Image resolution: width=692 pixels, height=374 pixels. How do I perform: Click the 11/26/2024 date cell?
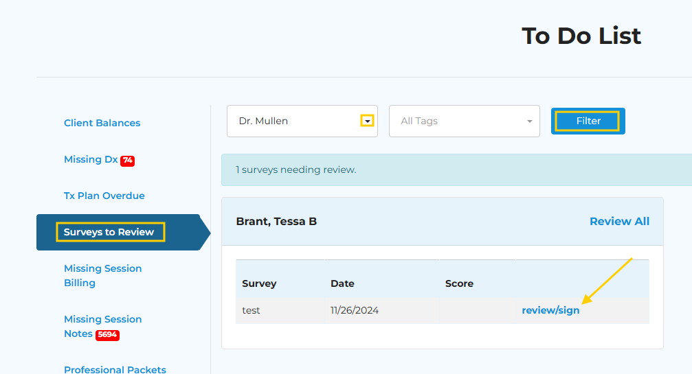355,310
